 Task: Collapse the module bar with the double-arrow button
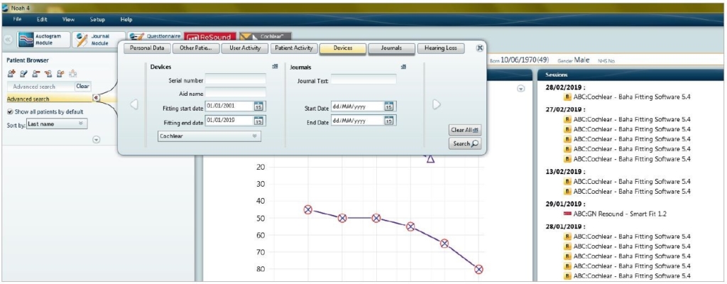point(9,40)
